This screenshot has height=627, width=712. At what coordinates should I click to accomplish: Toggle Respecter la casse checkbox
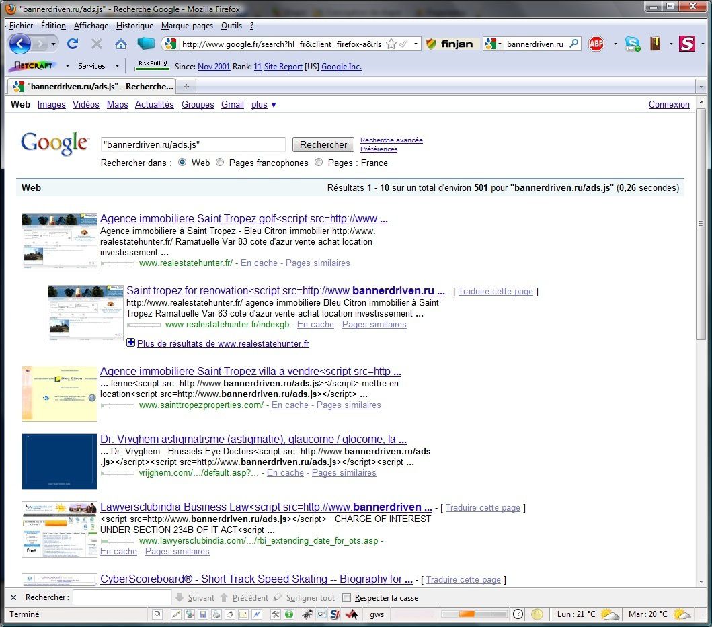click(346, 598)
